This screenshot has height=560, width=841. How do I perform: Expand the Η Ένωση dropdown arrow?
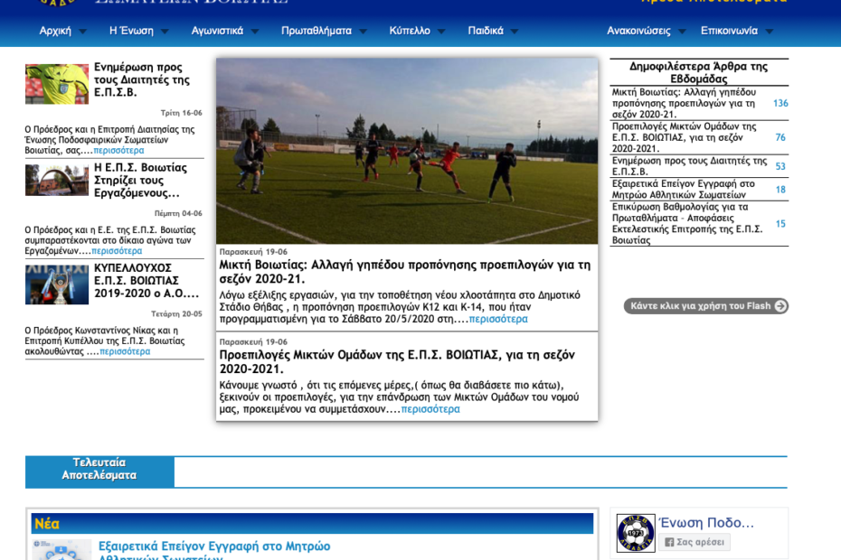pos(165,32)
